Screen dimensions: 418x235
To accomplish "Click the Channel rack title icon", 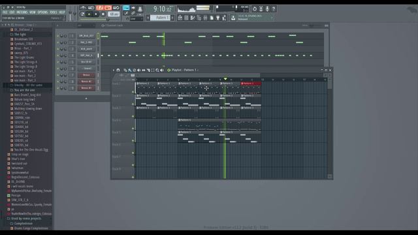I will [x=103, y=25].
